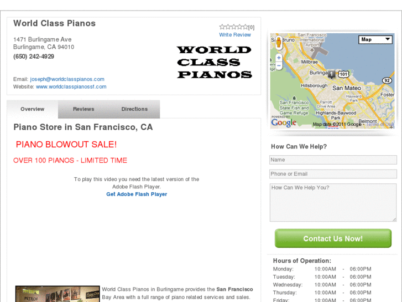Screen dimensions: 402x302
Task: Click the Phone or Email field
Action: 333,174
